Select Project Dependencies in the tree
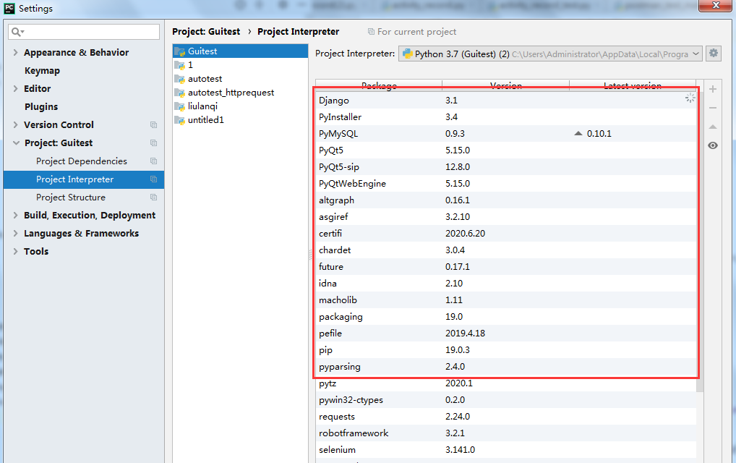The height and width of the screenshot is (463, 736). pos(82,161)
